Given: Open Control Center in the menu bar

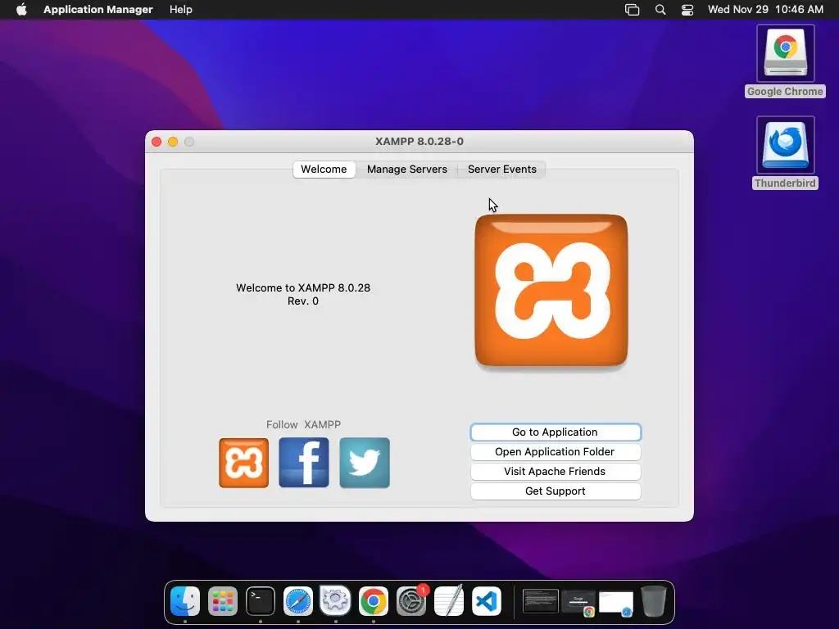Looking at the screenshot, I should [x=687, y=10].
